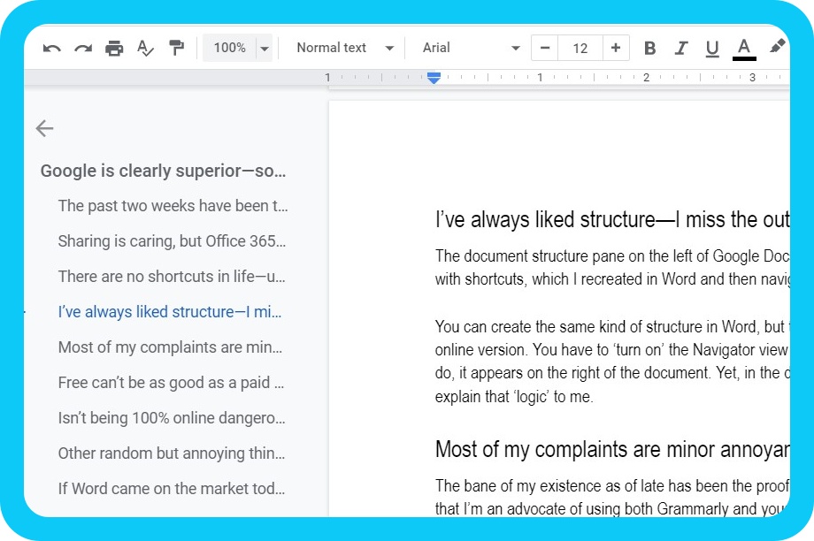Go to 'Other random but annoying' outline heading
The height and width of the screenshot is (541, 814).
pyautogui.click(x=172, y=453)
